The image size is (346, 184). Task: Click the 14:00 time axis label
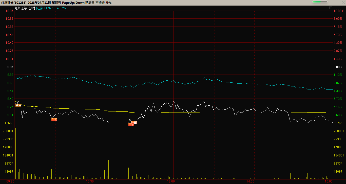point(250,181)
